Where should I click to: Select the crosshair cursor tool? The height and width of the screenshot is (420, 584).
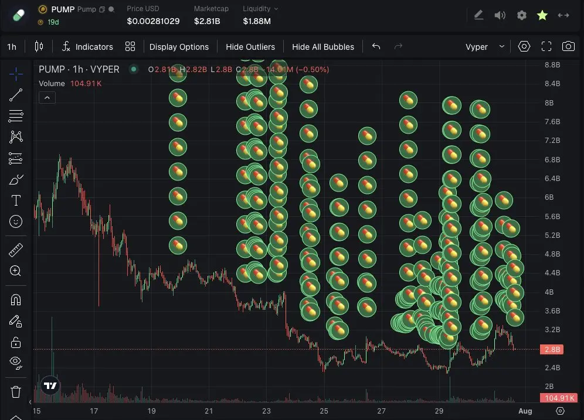coord(16,74)
